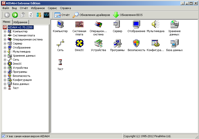
Task: Expand the Отображение tree node
Action: coord(5,48)
